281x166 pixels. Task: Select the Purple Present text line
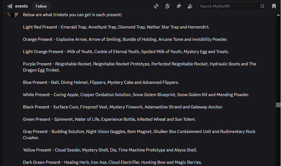pos(139,64)
